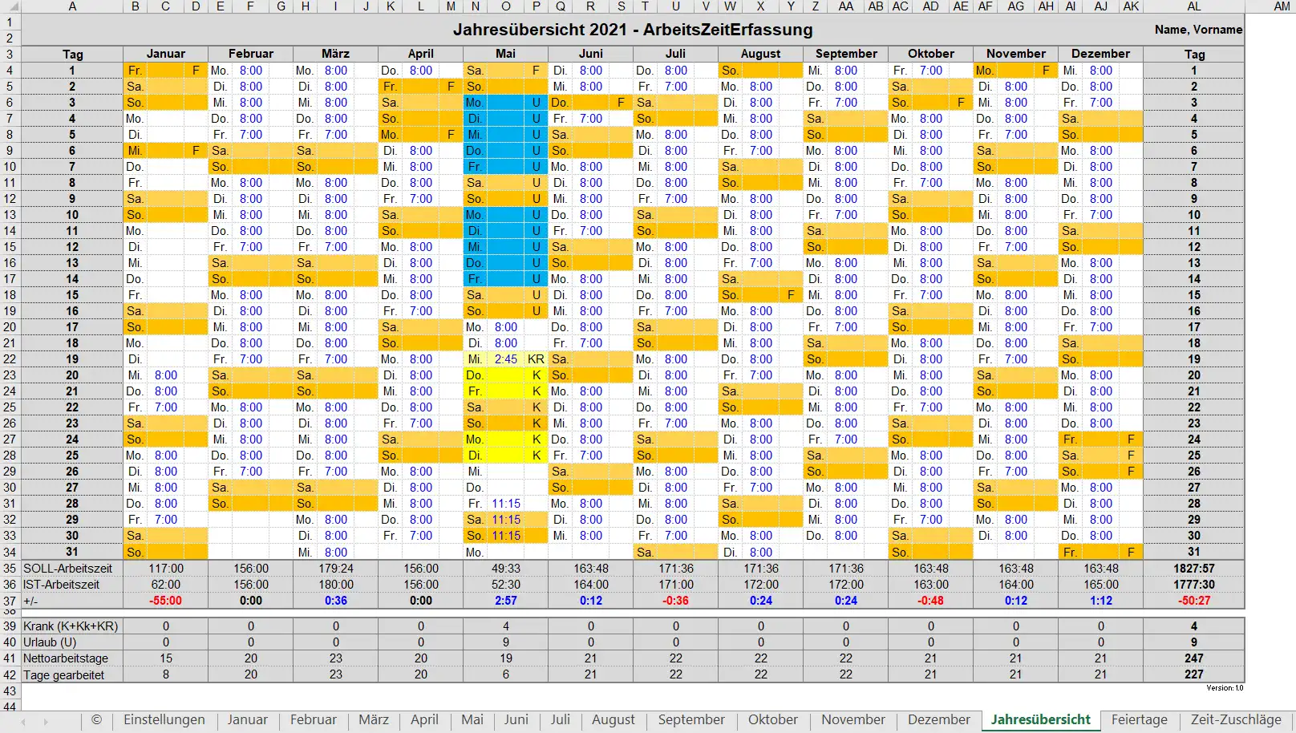Image resolution: width=1296 pixels, height=733 pixels.
Task: Click the scroll-right sheet tabs arrow
Action: 46,722
